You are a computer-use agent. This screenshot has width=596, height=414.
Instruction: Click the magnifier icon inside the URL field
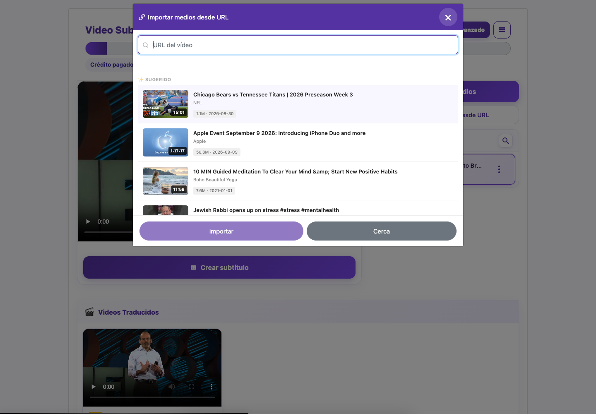pos(146,45)
